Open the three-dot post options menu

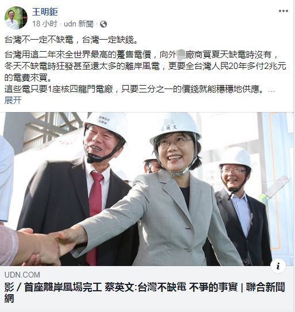coord(283,11)
